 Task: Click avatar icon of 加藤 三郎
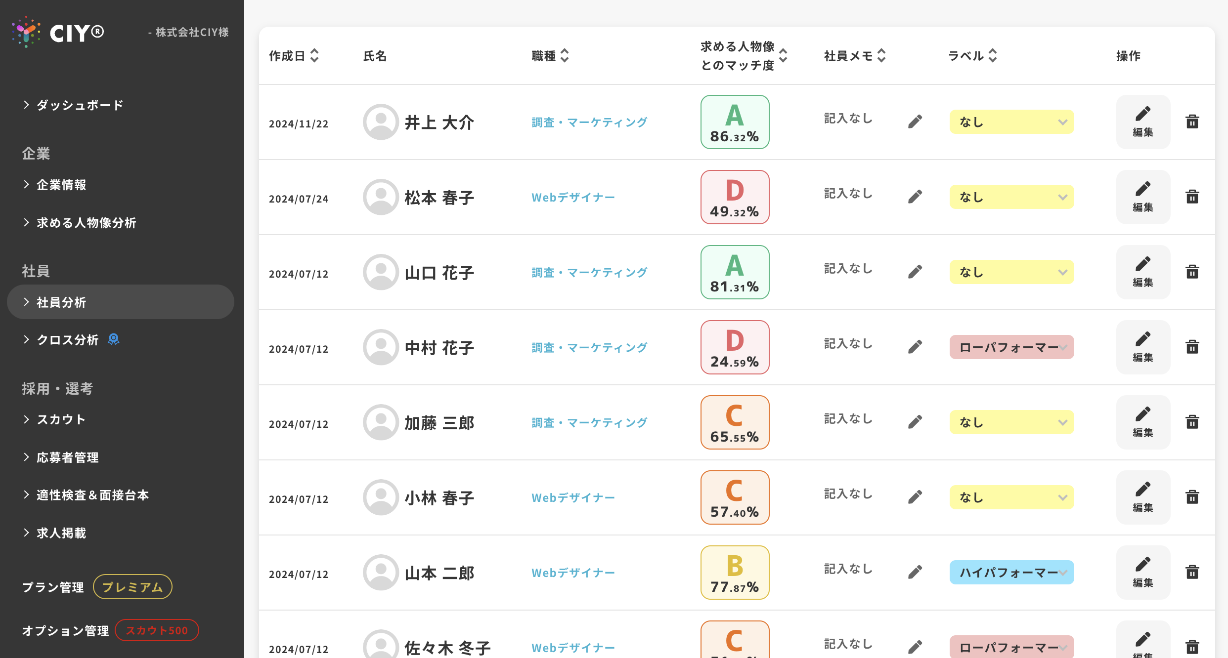coord(381,422)
